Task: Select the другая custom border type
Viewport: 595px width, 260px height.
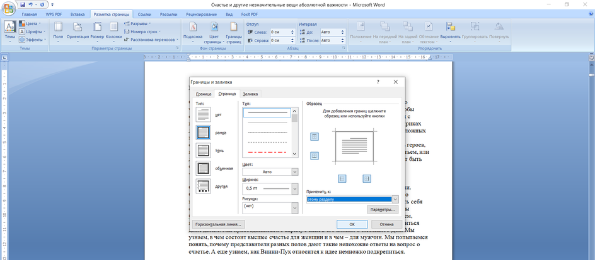Action: (x=203, y=187)
